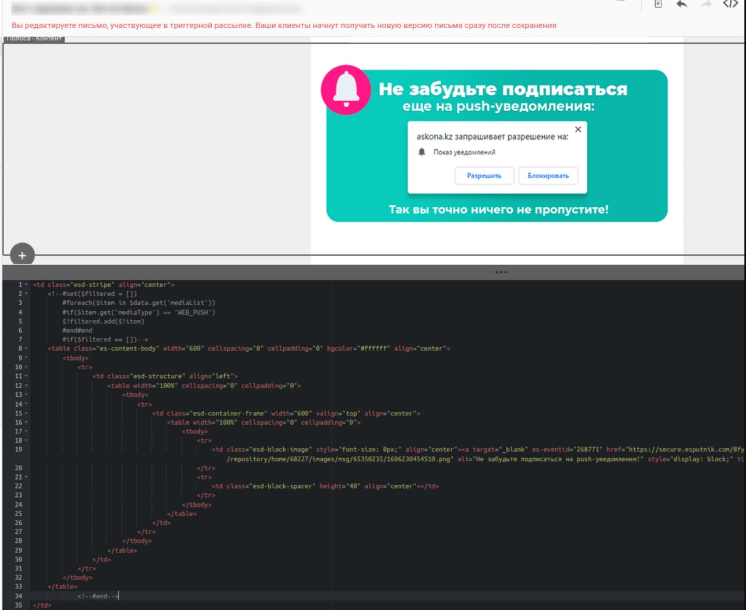Click the closing '</table>' tag on line 33
Screen dimensions: 746x610
[62, 587]
